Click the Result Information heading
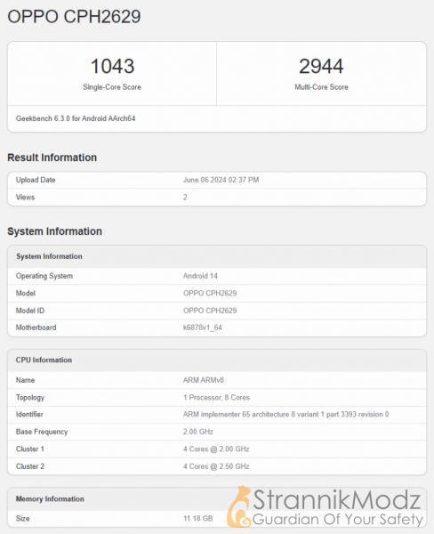 52,158
